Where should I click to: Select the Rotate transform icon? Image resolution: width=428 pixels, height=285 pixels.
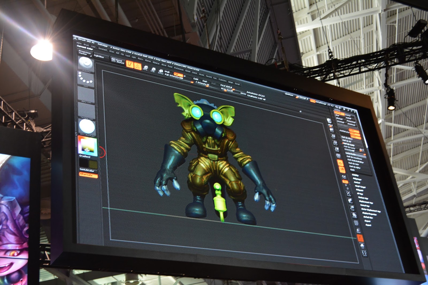pyautogui.click(x=161, y=71)
